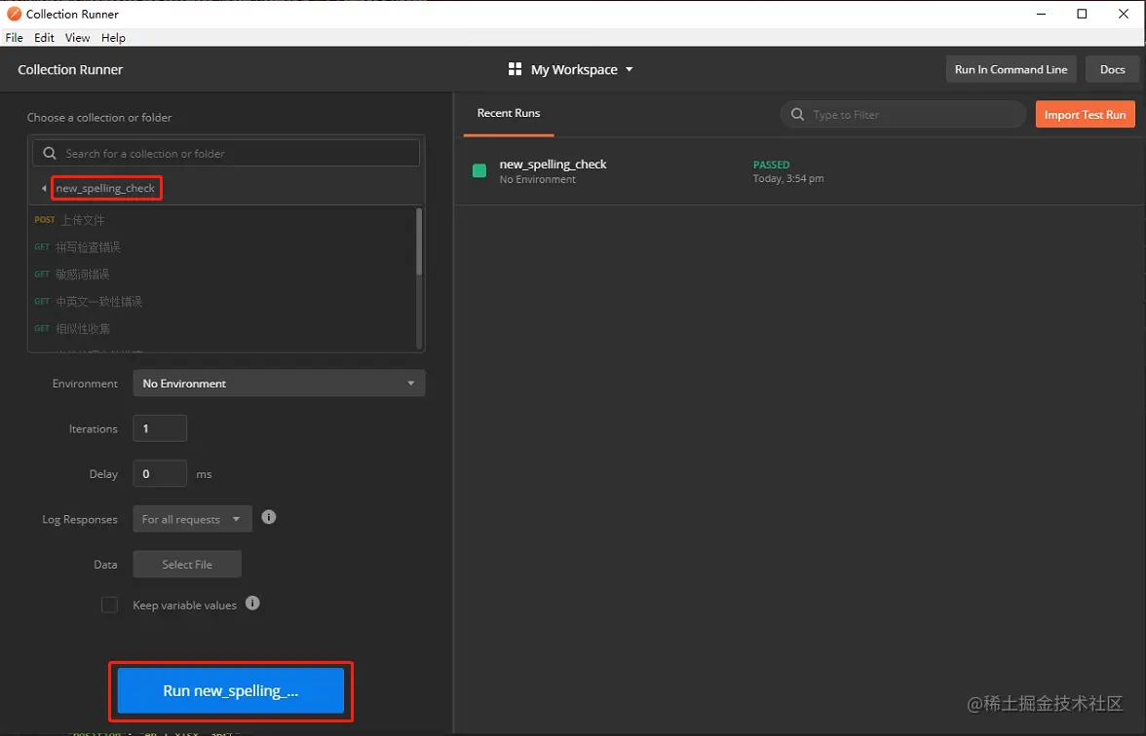Minimize the Collection Runner window
The image size is (1146, 736).
coord(1041,14)
